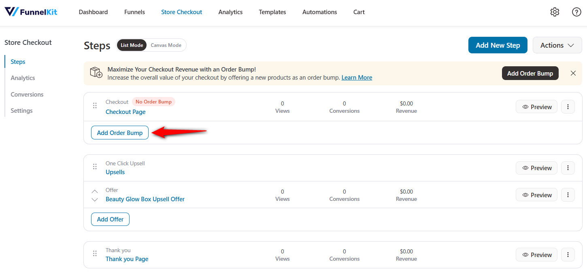The height and width of the screenshot is (274, 587).
Task: Click Add New Step
Action: [498, 45]
